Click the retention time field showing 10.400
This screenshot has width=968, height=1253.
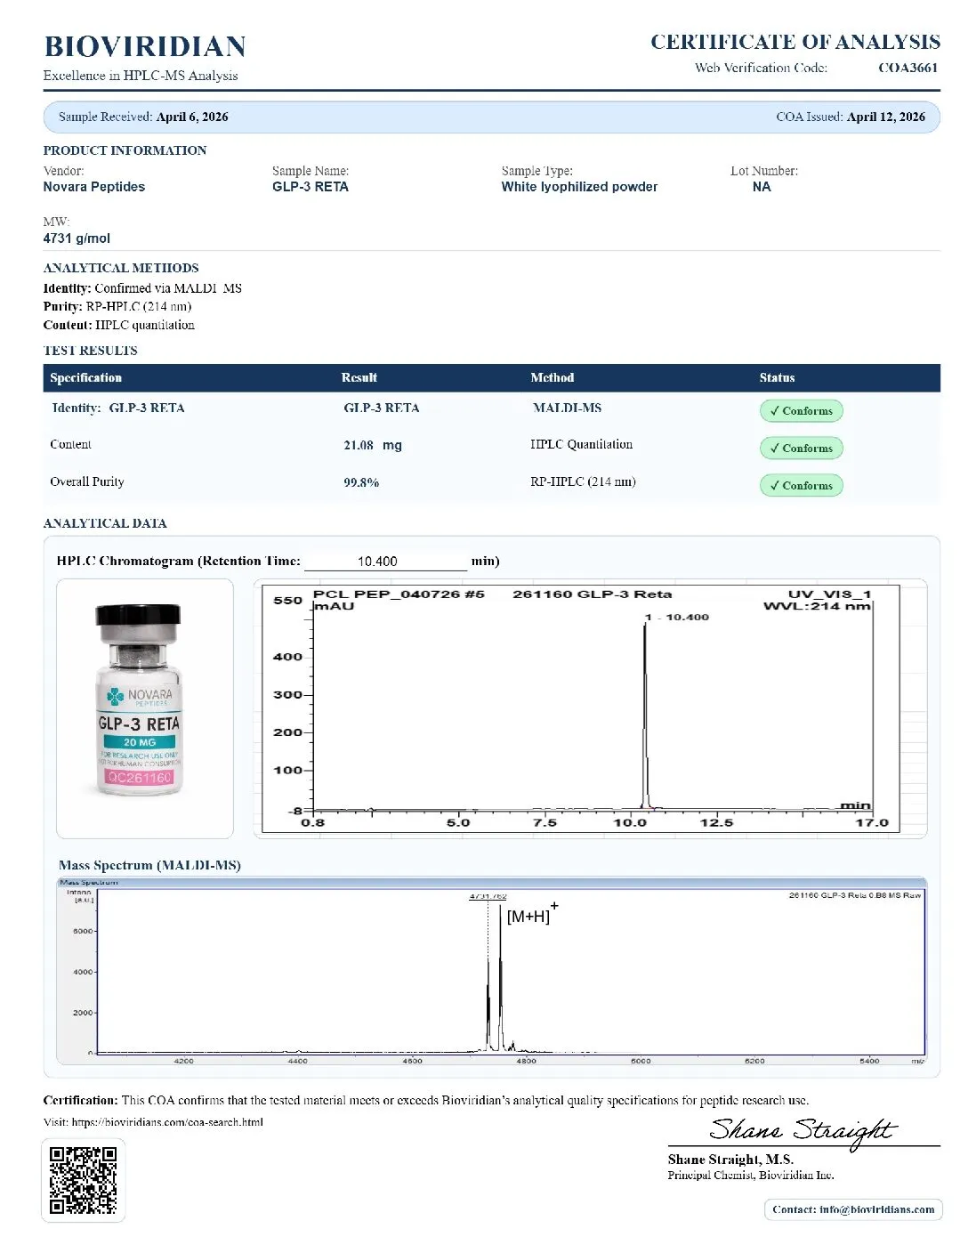(x=385, y=562)
